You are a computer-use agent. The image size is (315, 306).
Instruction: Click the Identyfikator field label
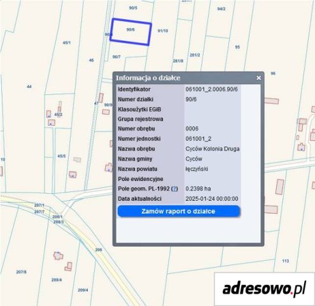(x=134, y=89)
